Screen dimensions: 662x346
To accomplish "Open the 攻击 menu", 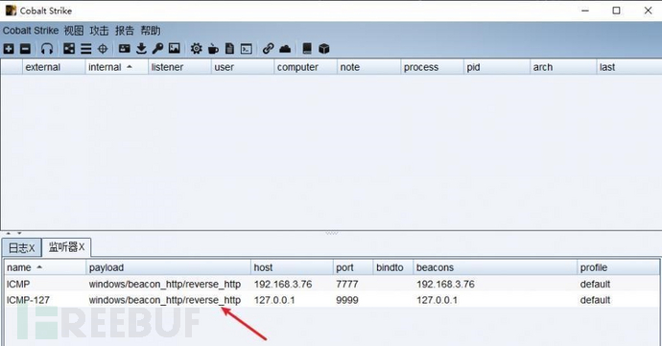I will coord(99,31).
